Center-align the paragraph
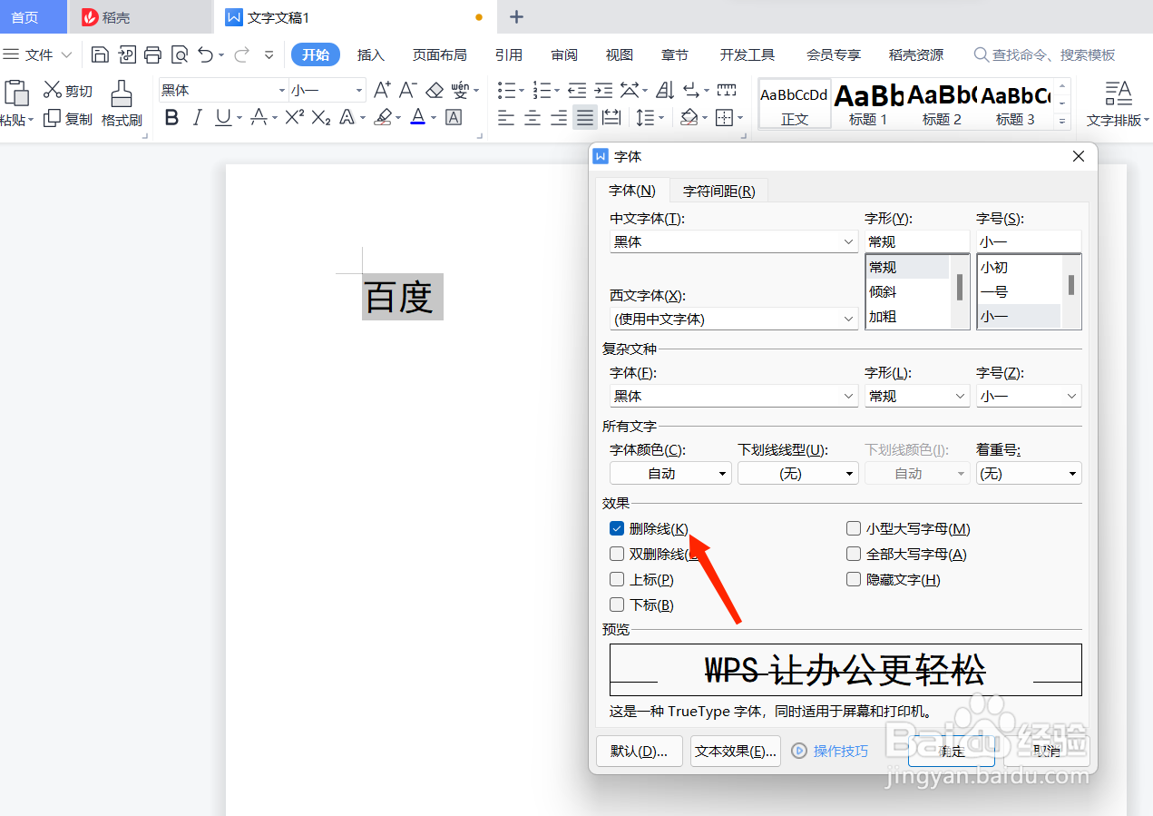The image size is (1153, 816). [x=533, y=118]
